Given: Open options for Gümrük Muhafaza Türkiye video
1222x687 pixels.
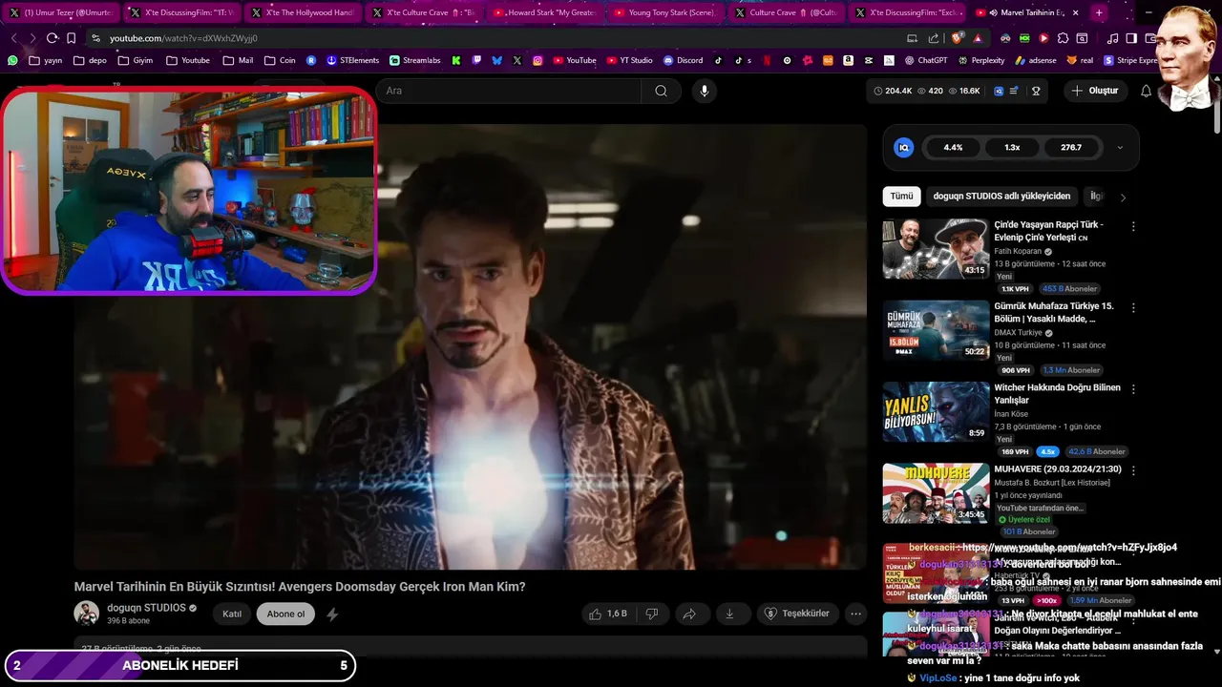Looking at the screenshot, I should pyautogui.click(x=1133, y=308).
